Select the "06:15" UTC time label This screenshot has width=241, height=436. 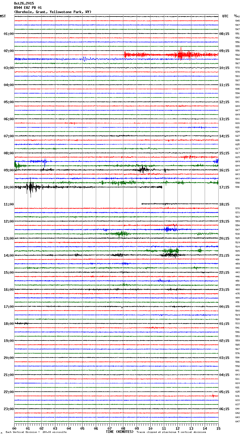click(224, 409)
